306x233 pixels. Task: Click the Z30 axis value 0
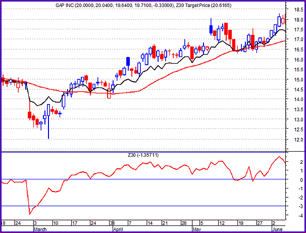(x=301, y=180)
